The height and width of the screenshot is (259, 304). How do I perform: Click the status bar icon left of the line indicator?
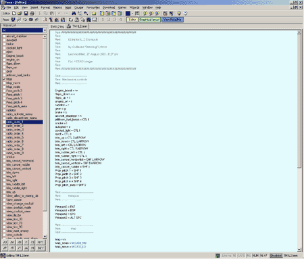218,256
